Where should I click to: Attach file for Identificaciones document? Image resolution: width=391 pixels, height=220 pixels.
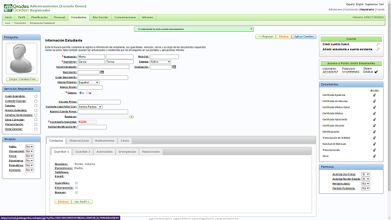375,132
